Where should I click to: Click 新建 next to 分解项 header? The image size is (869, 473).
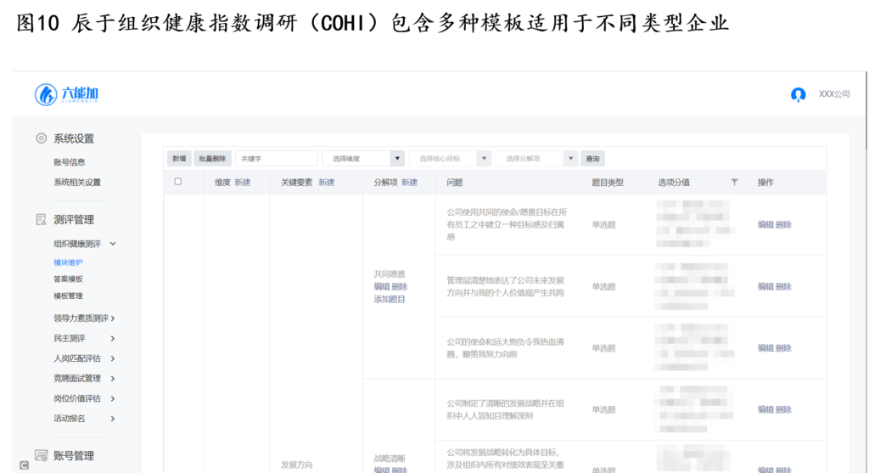410,183
